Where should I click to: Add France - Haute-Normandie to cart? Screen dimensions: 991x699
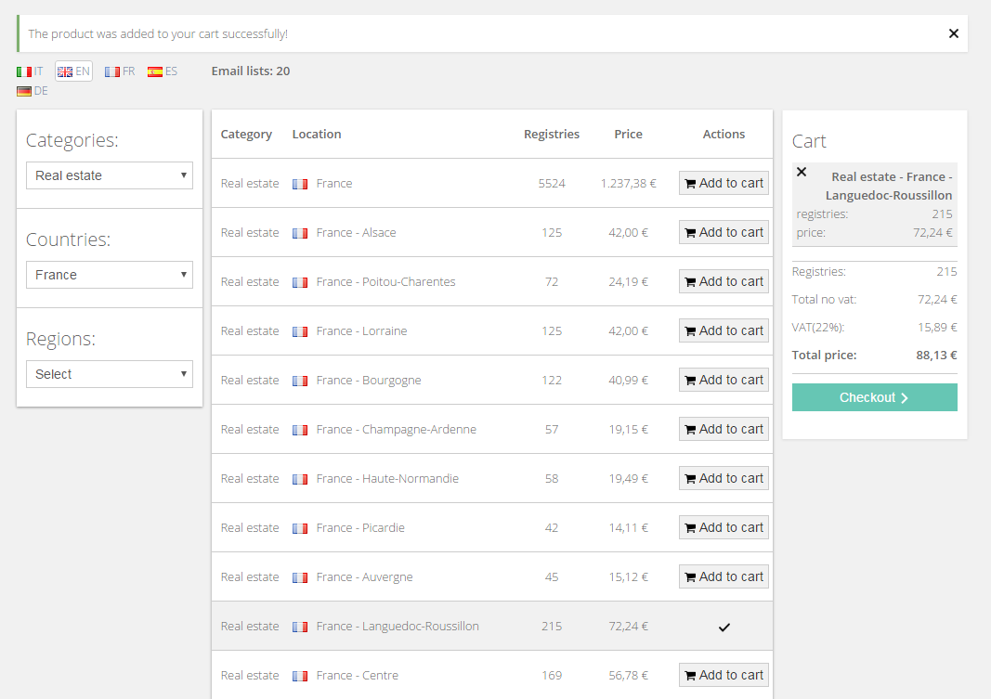click(724, 479)
